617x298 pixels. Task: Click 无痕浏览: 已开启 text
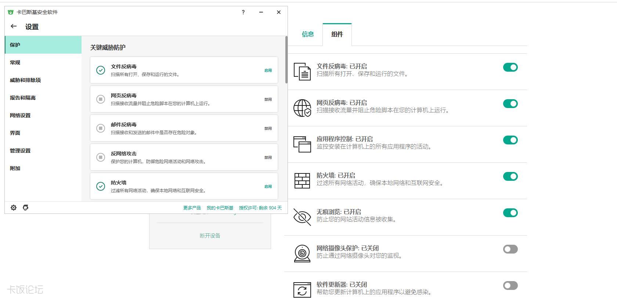point(339,212)
